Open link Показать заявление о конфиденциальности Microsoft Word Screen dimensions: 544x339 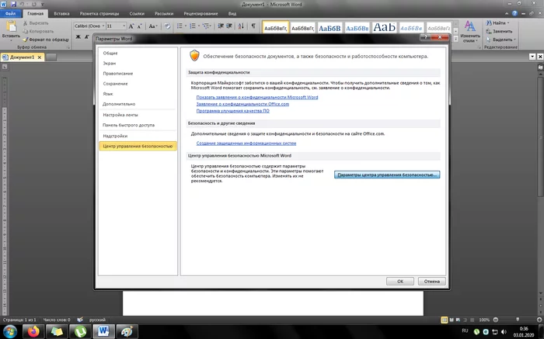[x=257, y=97]
